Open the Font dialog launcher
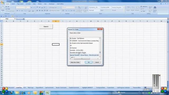This screenshot has height=95, width=169. (35, 13)
